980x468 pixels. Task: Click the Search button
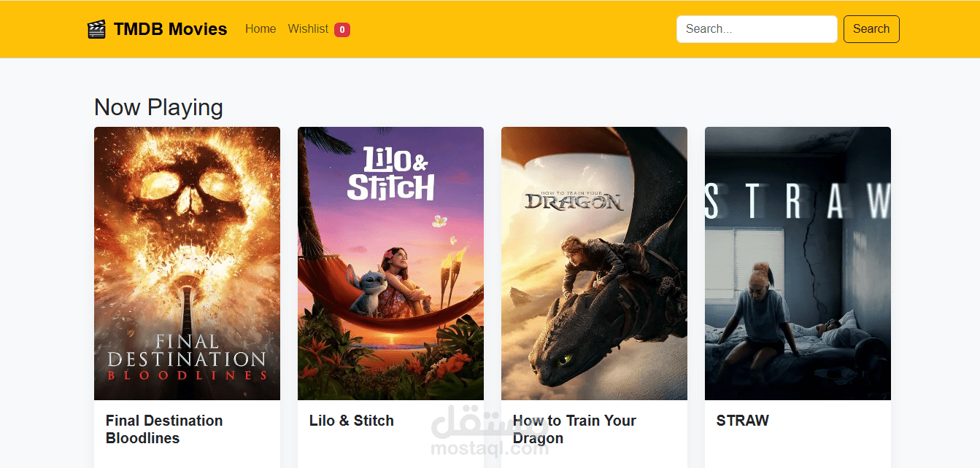871,29
